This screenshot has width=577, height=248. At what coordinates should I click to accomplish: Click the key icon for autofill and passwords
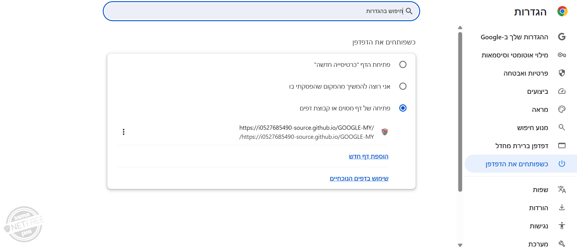[x=562, y=55]
